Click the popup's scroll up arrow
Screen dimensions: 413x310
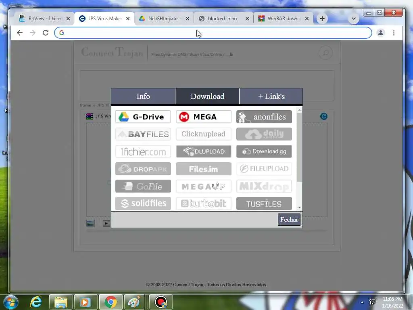[x=299, y=110]
